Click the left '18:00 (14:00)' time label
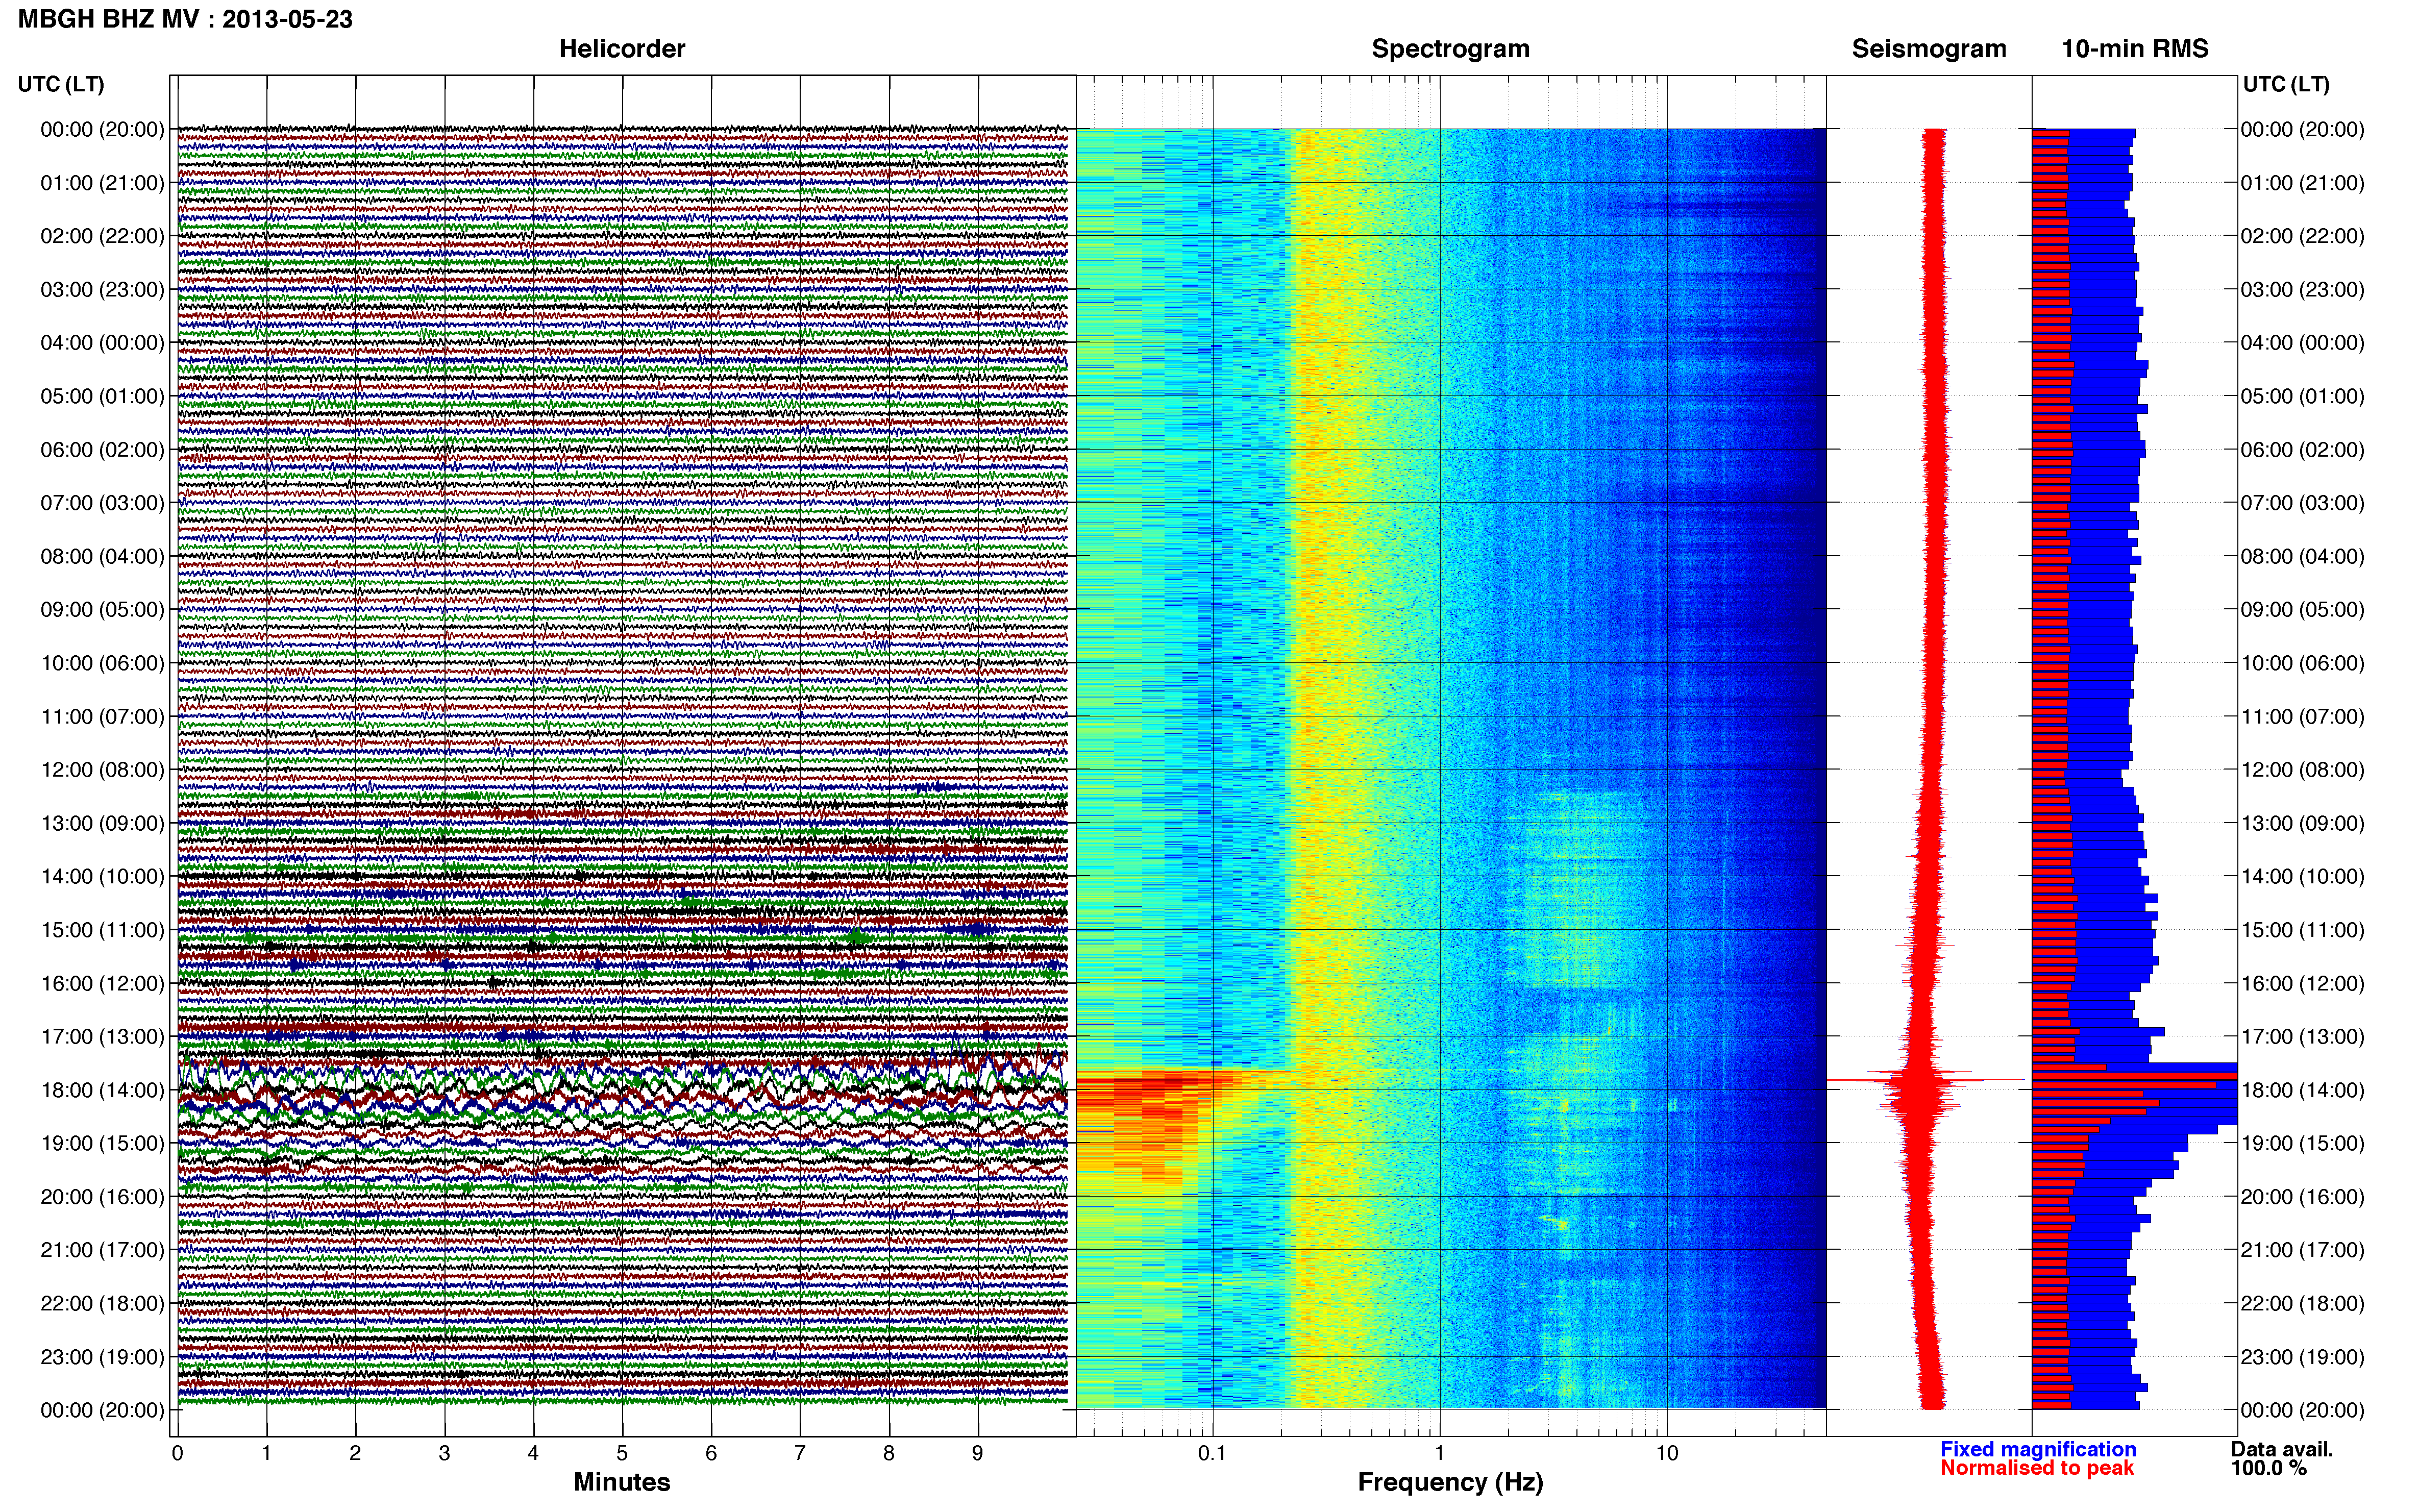This screenshot has height=1512, width=2419. tap(102, 1090)
